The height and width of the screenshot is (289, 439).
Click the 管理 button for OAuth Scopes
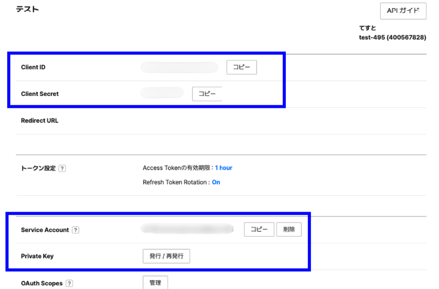pos(155,283)
